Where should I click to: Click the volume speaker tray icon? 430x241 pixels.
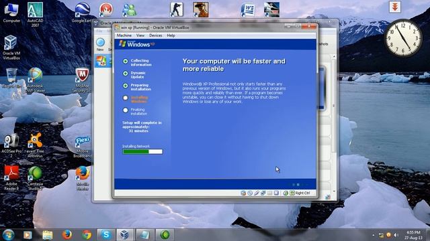click(x=396, y=235)
